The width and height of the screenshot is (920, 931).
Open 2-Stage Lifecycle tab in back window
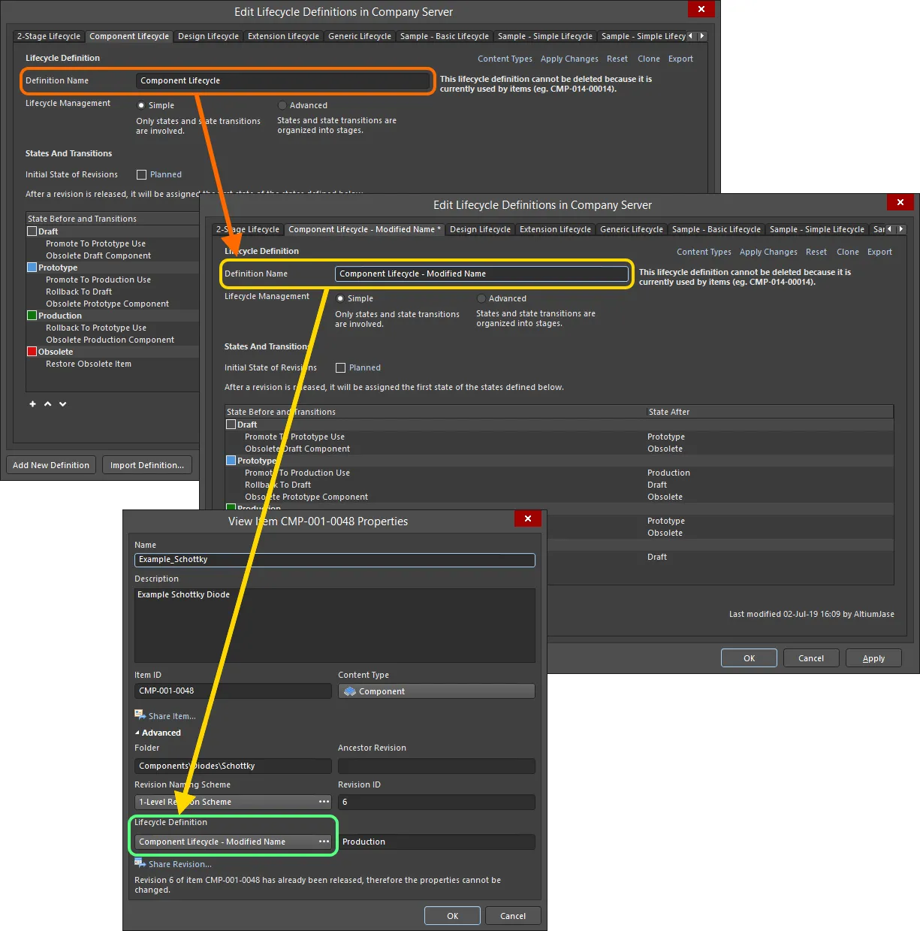tap(49, 36)
